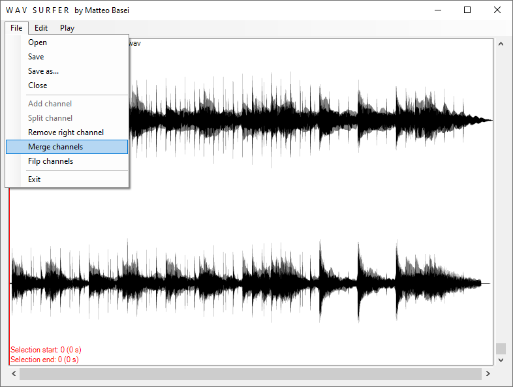Click the horizontal scrollbar right arrow

pos(488,373)
